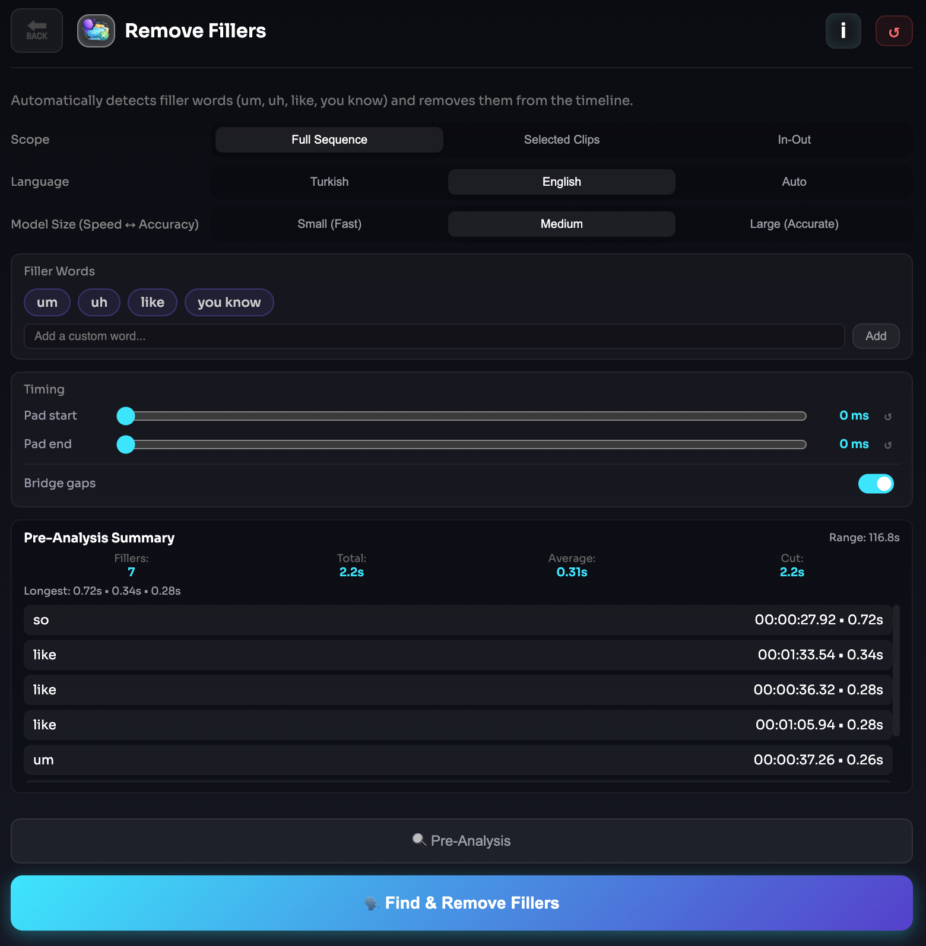
Task: Click Add to add custom word
Action: [x=876, y=337]
